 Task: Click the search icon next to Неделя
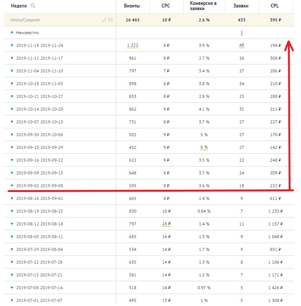(33, 6)
